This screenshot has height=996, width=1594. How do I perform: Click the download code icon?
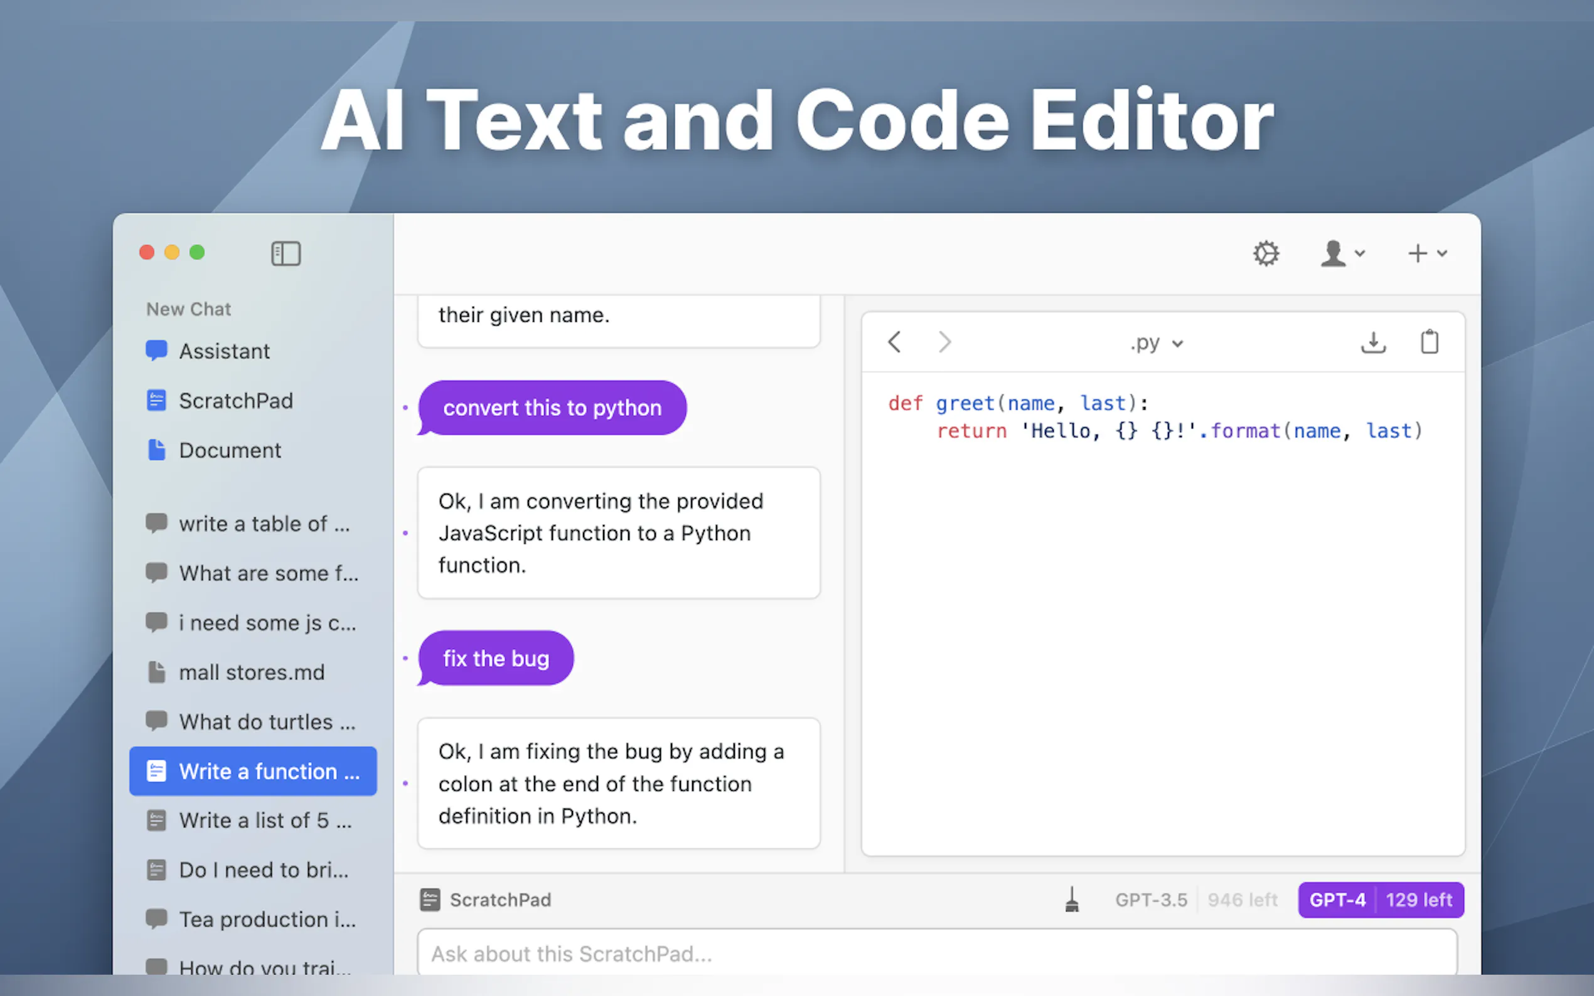tap(1373, 342)
